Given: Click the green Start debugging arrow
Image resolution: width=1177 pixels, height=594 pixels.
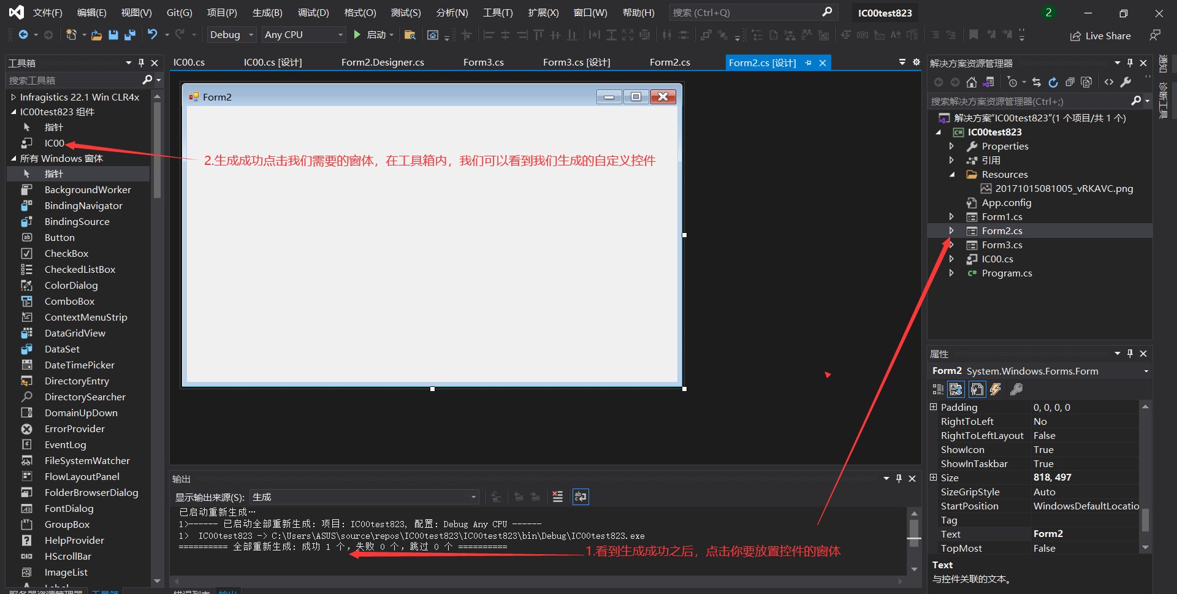Looking at the screenshot, I should [357, 35].
